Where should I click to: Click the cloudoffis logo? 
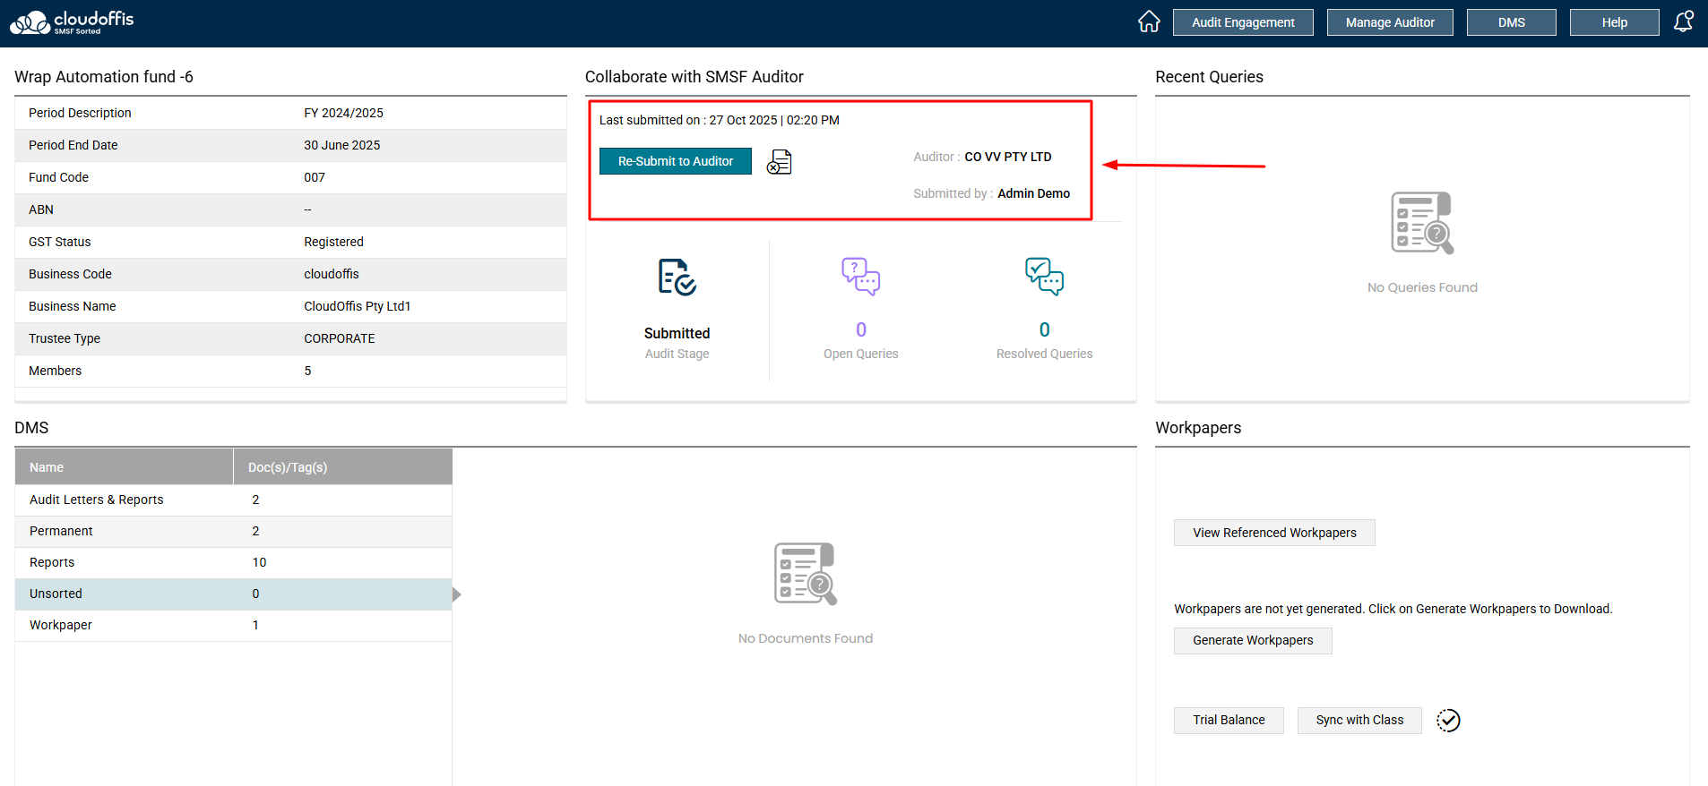[72, 22]
